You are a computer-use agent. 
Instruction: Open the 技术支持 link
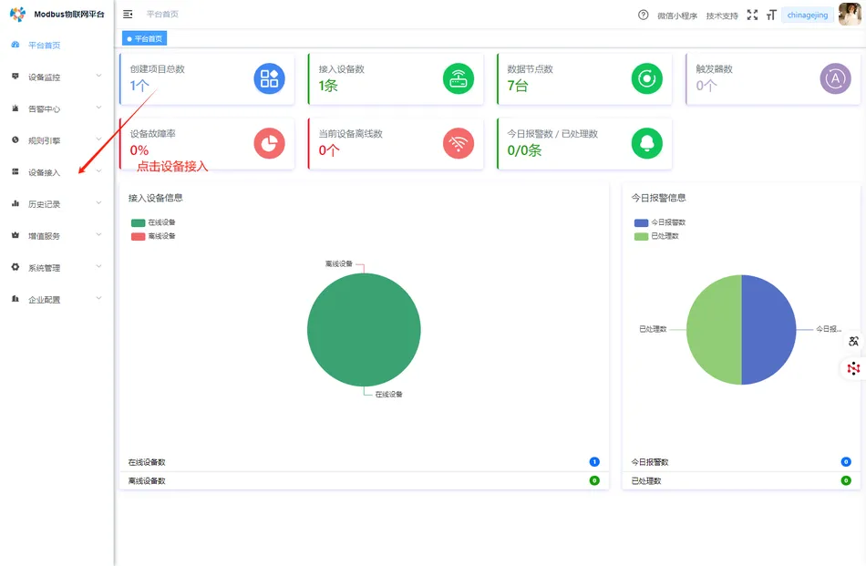pyautogui.click(x=722, y=15)
